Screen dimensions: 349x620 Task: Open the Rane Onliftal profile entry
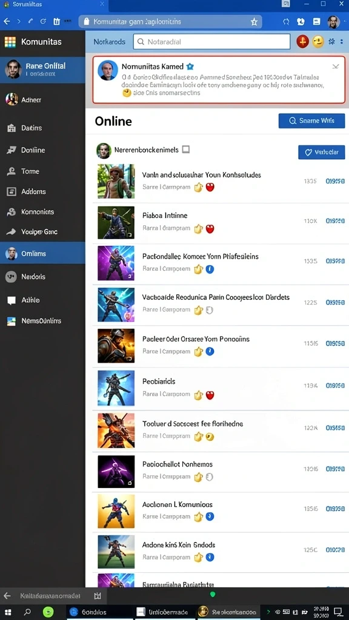point(42,70)
